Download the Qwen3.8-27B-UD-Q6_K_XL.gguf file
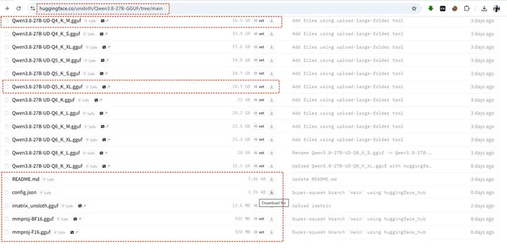Screen dimensions: 507x248 point(271,140)
